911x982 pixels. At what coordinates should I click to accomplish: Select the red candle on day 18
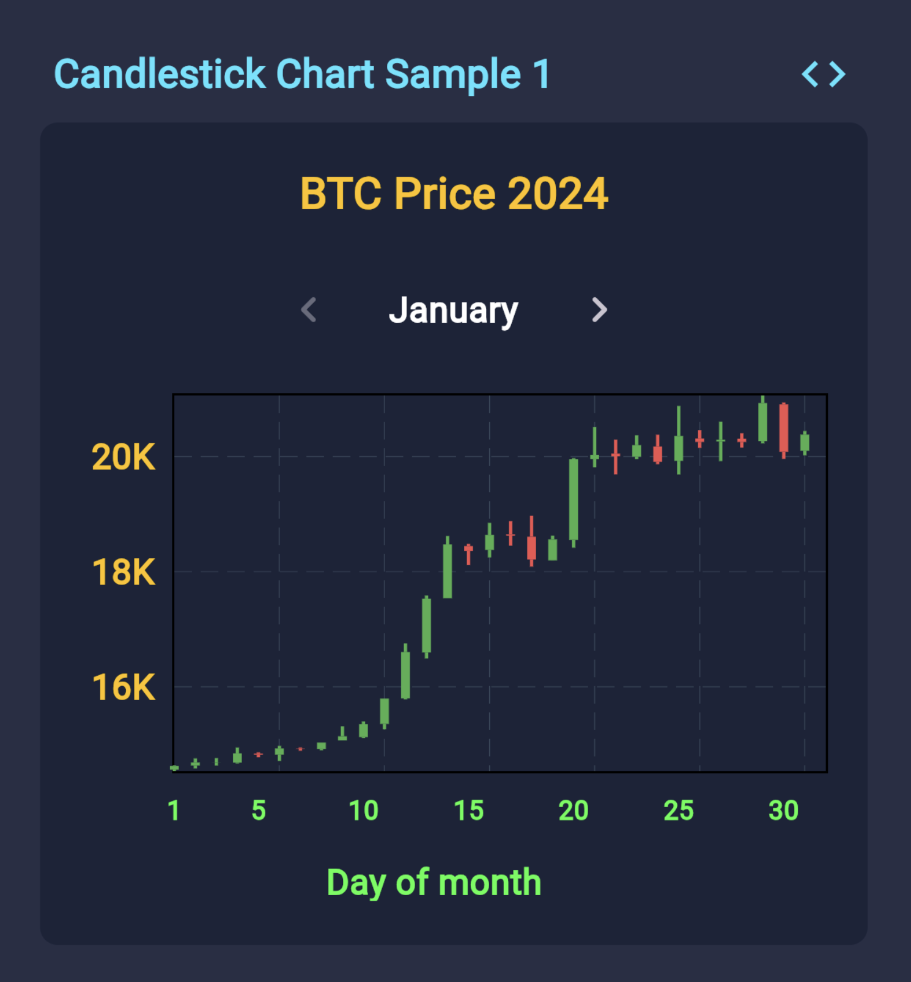click(531, 547)
